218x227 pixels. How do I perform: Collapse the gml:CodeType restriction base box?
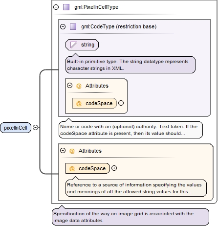(x=63, y=26)
